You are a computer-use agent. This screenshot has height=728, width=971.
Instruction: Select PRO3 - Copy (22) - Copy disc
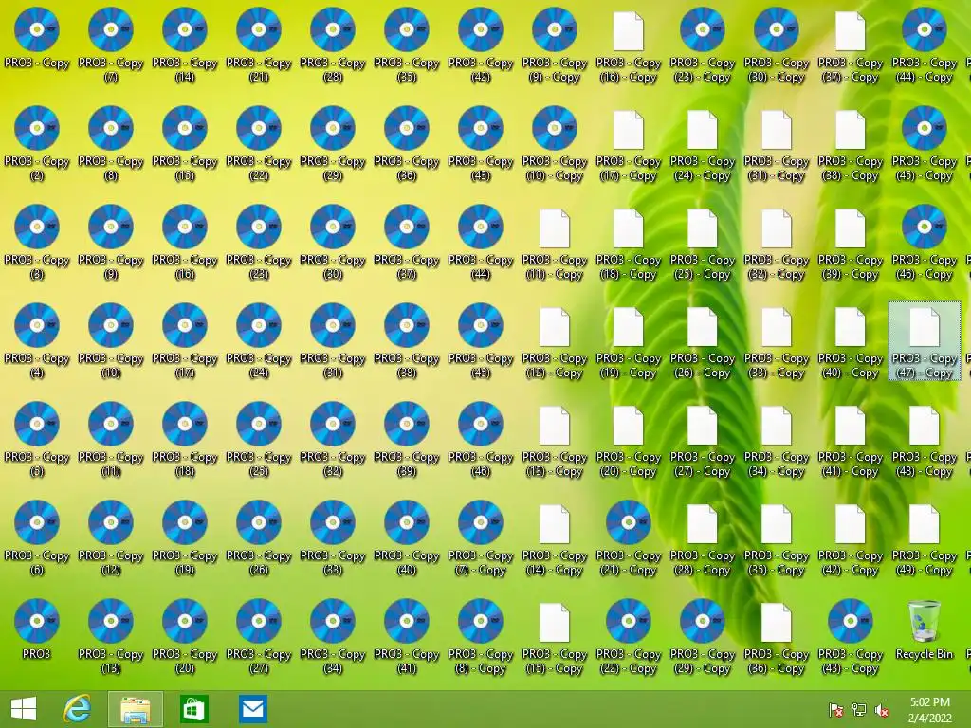coord(629,621)
